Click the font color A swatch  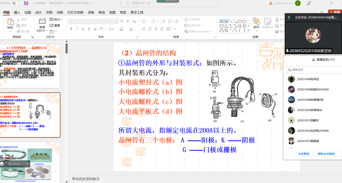tap(131, 29)
